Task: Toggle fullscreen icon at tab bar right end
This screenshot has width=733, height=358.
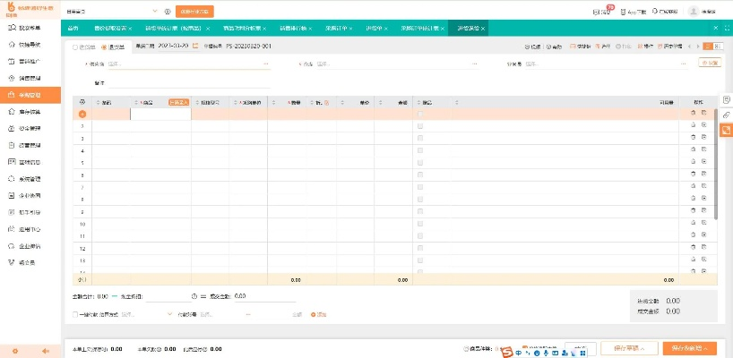Action: click(728, 28)
